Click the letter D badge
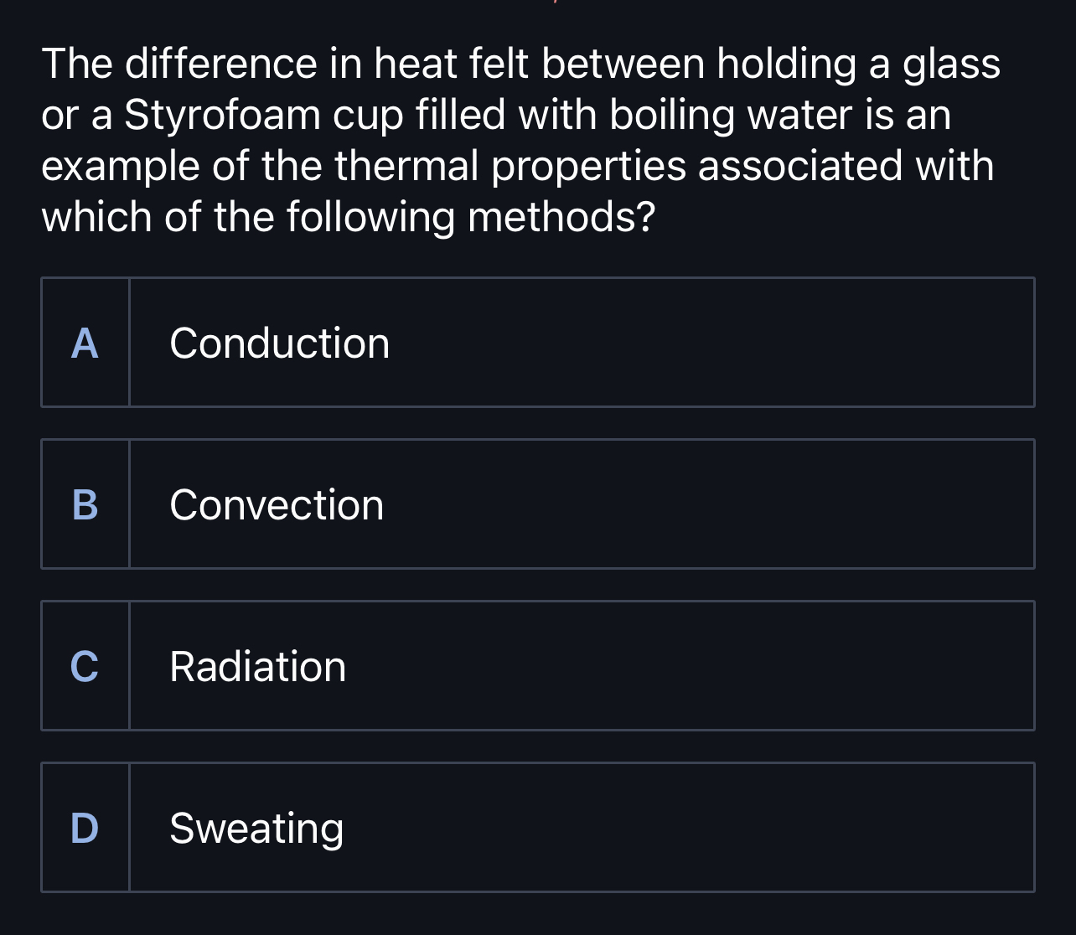The width and height of the screenshot is (1076, 935). click(x=85, y=828)
